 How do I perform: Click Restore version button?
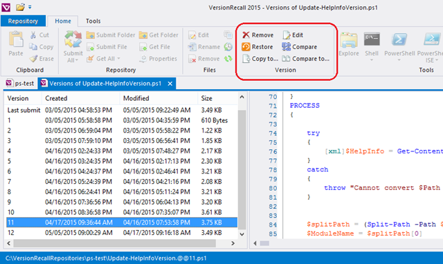pos(257,47)
